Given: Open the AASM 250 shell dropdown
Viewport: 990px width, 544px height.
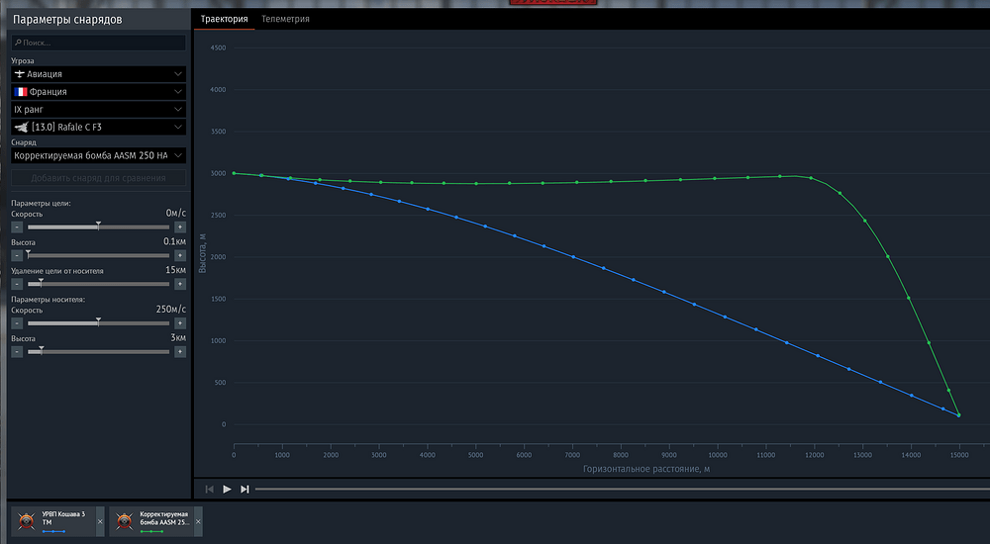Looking at the screenshot, I should coord(98,155).
